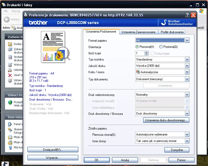This screenshot has width=208, height=166.
Task: Click the red X Usuń icon
Action: point(10,75)
